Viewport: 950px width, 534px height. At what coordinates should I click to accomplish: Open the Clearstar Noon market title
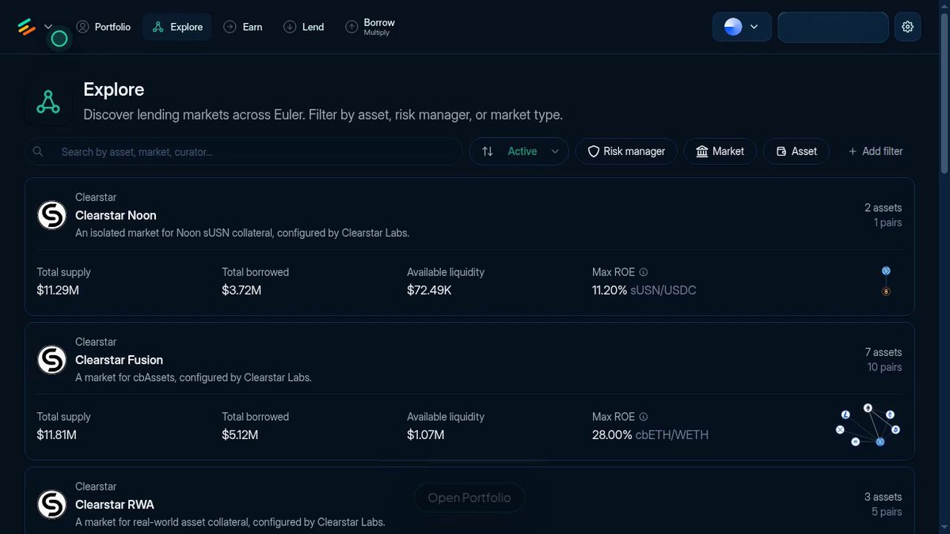[116, 215]
